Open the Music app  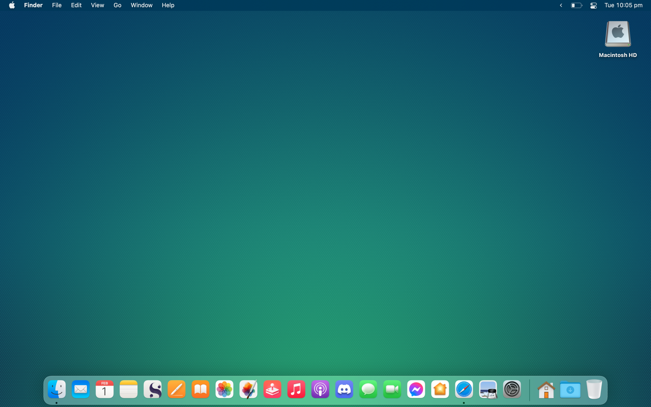[x=296, y=389]
